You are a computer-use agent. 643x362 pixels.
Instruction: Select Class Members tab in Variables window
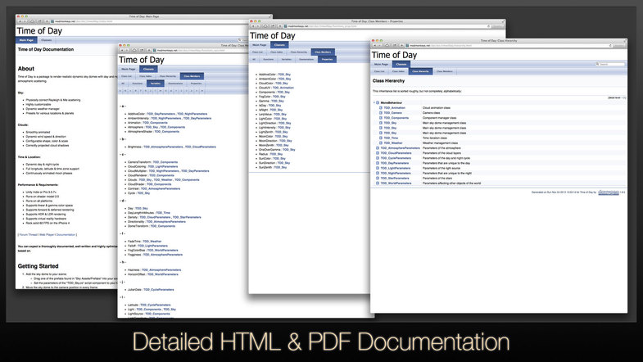[x=192, y=76]
